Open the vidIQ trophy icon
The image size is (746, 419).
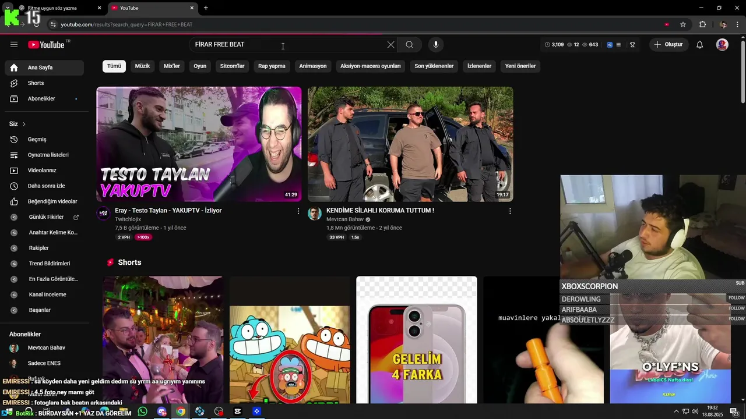pos(632,45)
